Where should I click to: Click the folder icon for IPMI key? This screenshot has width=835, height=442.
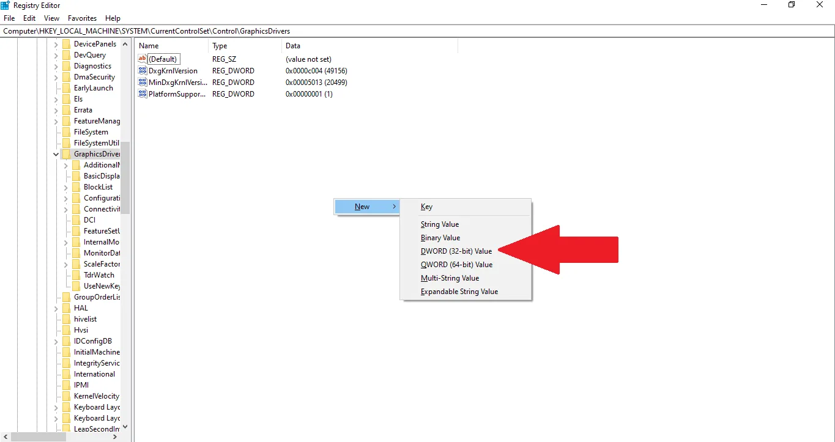tap(65, 385)
